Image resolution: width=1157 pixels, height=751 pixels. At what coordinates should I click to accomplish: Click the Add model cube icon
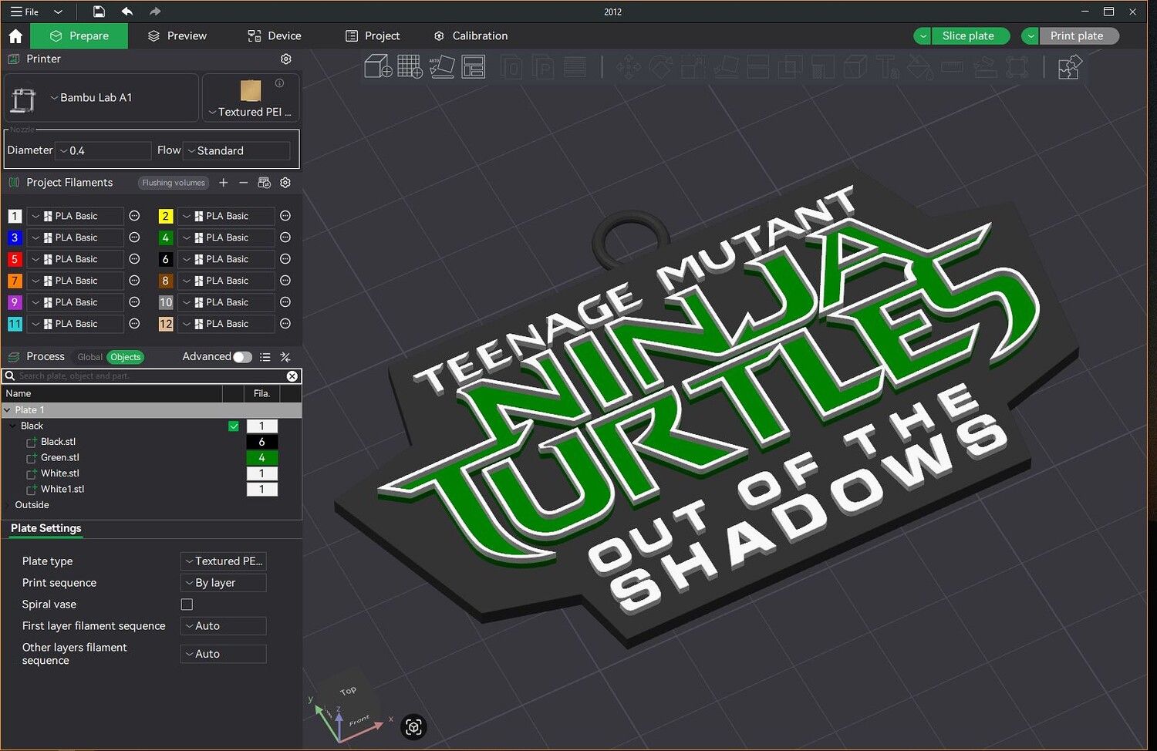378,66
